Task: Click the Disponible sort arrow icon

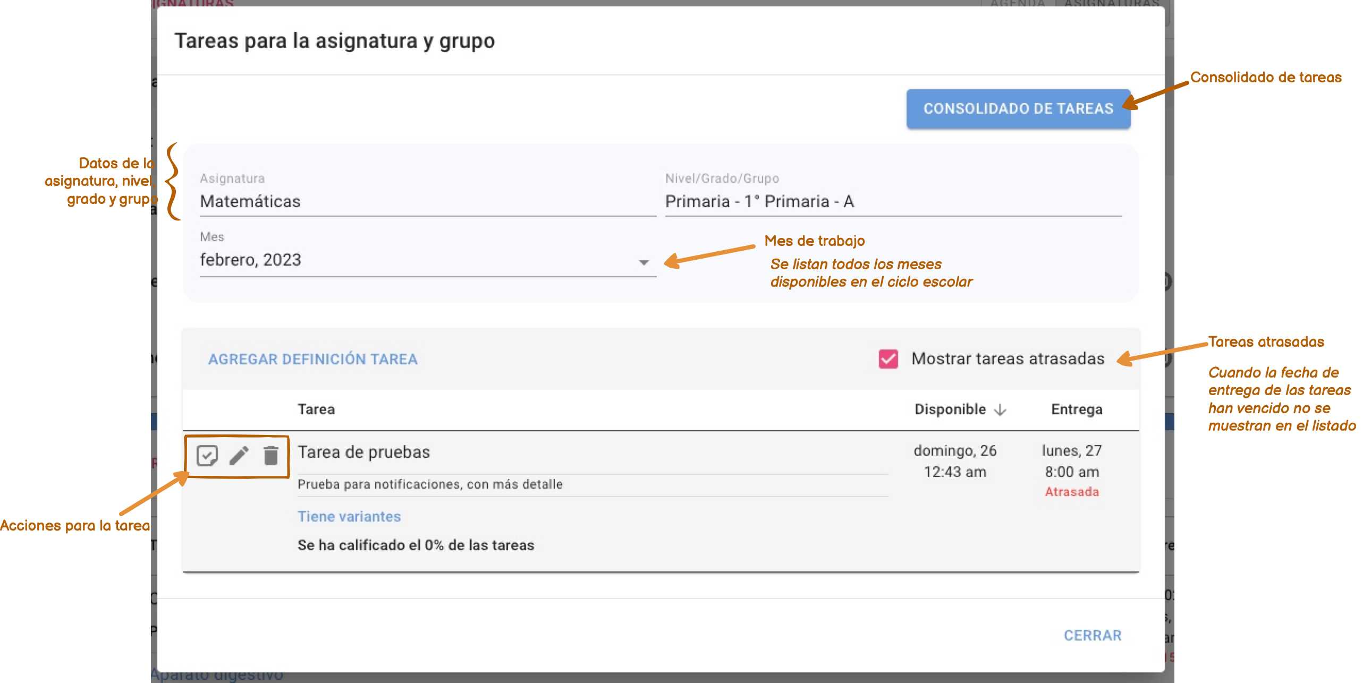Action: 1000,409
